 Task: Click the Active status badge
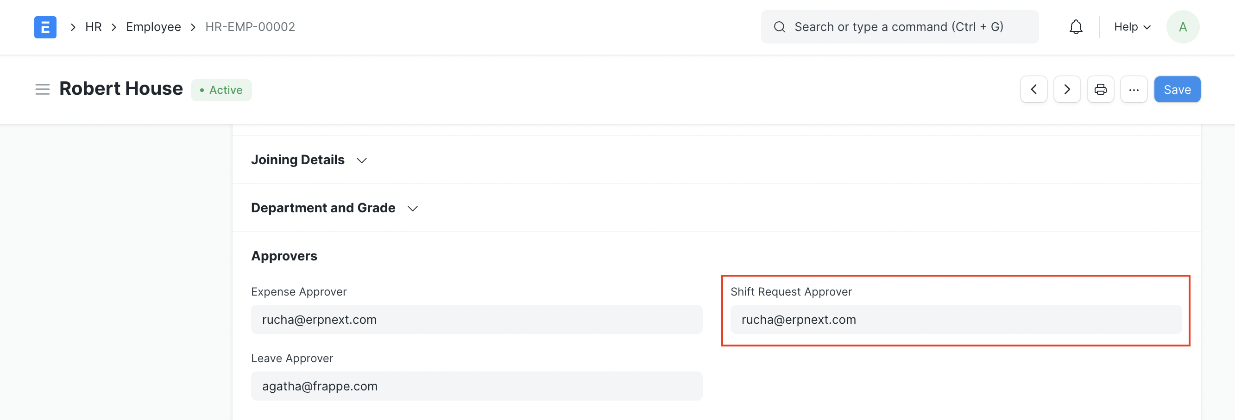tap(221, 90)
